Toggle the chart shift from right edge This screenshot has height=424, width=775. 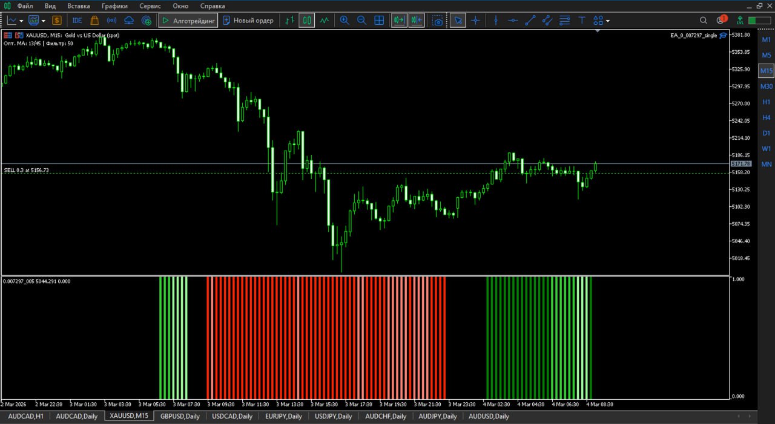point(417,20)
